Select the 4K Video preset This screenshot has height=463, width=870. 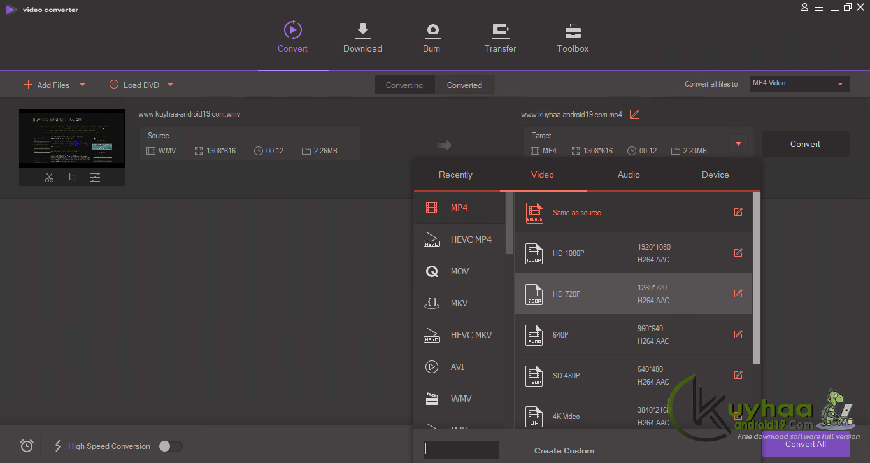click(x=633, y=412)
